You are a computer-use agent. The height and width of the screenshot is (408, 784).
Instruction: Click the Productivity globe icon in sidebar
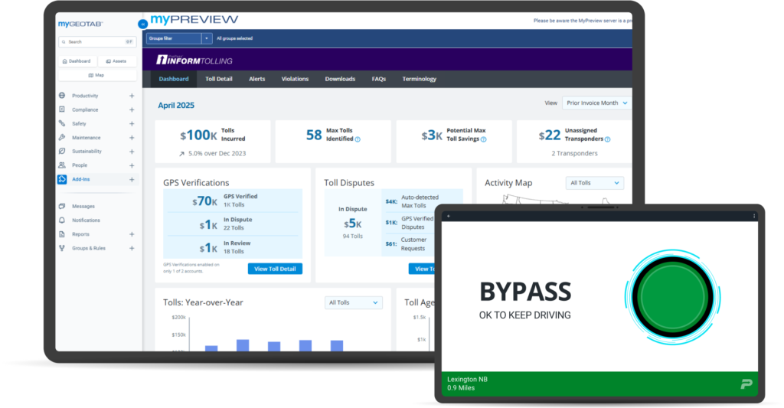[x=62, y=96]
